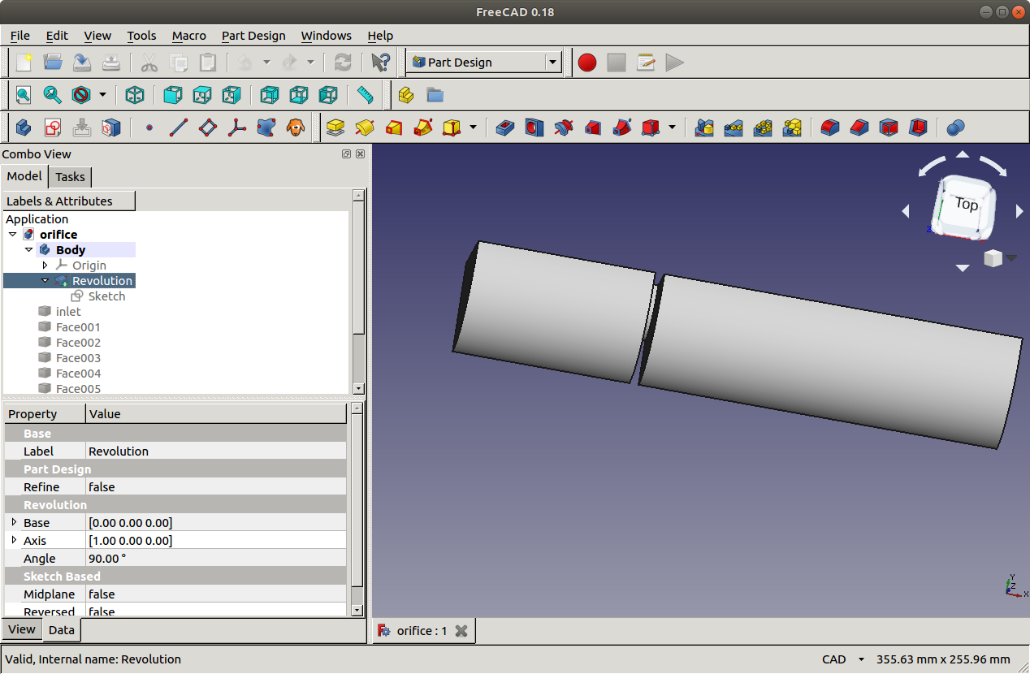1030x674 pixels.
Task: Click the Boolean operation icon
Action: click(x=956, y=127)
